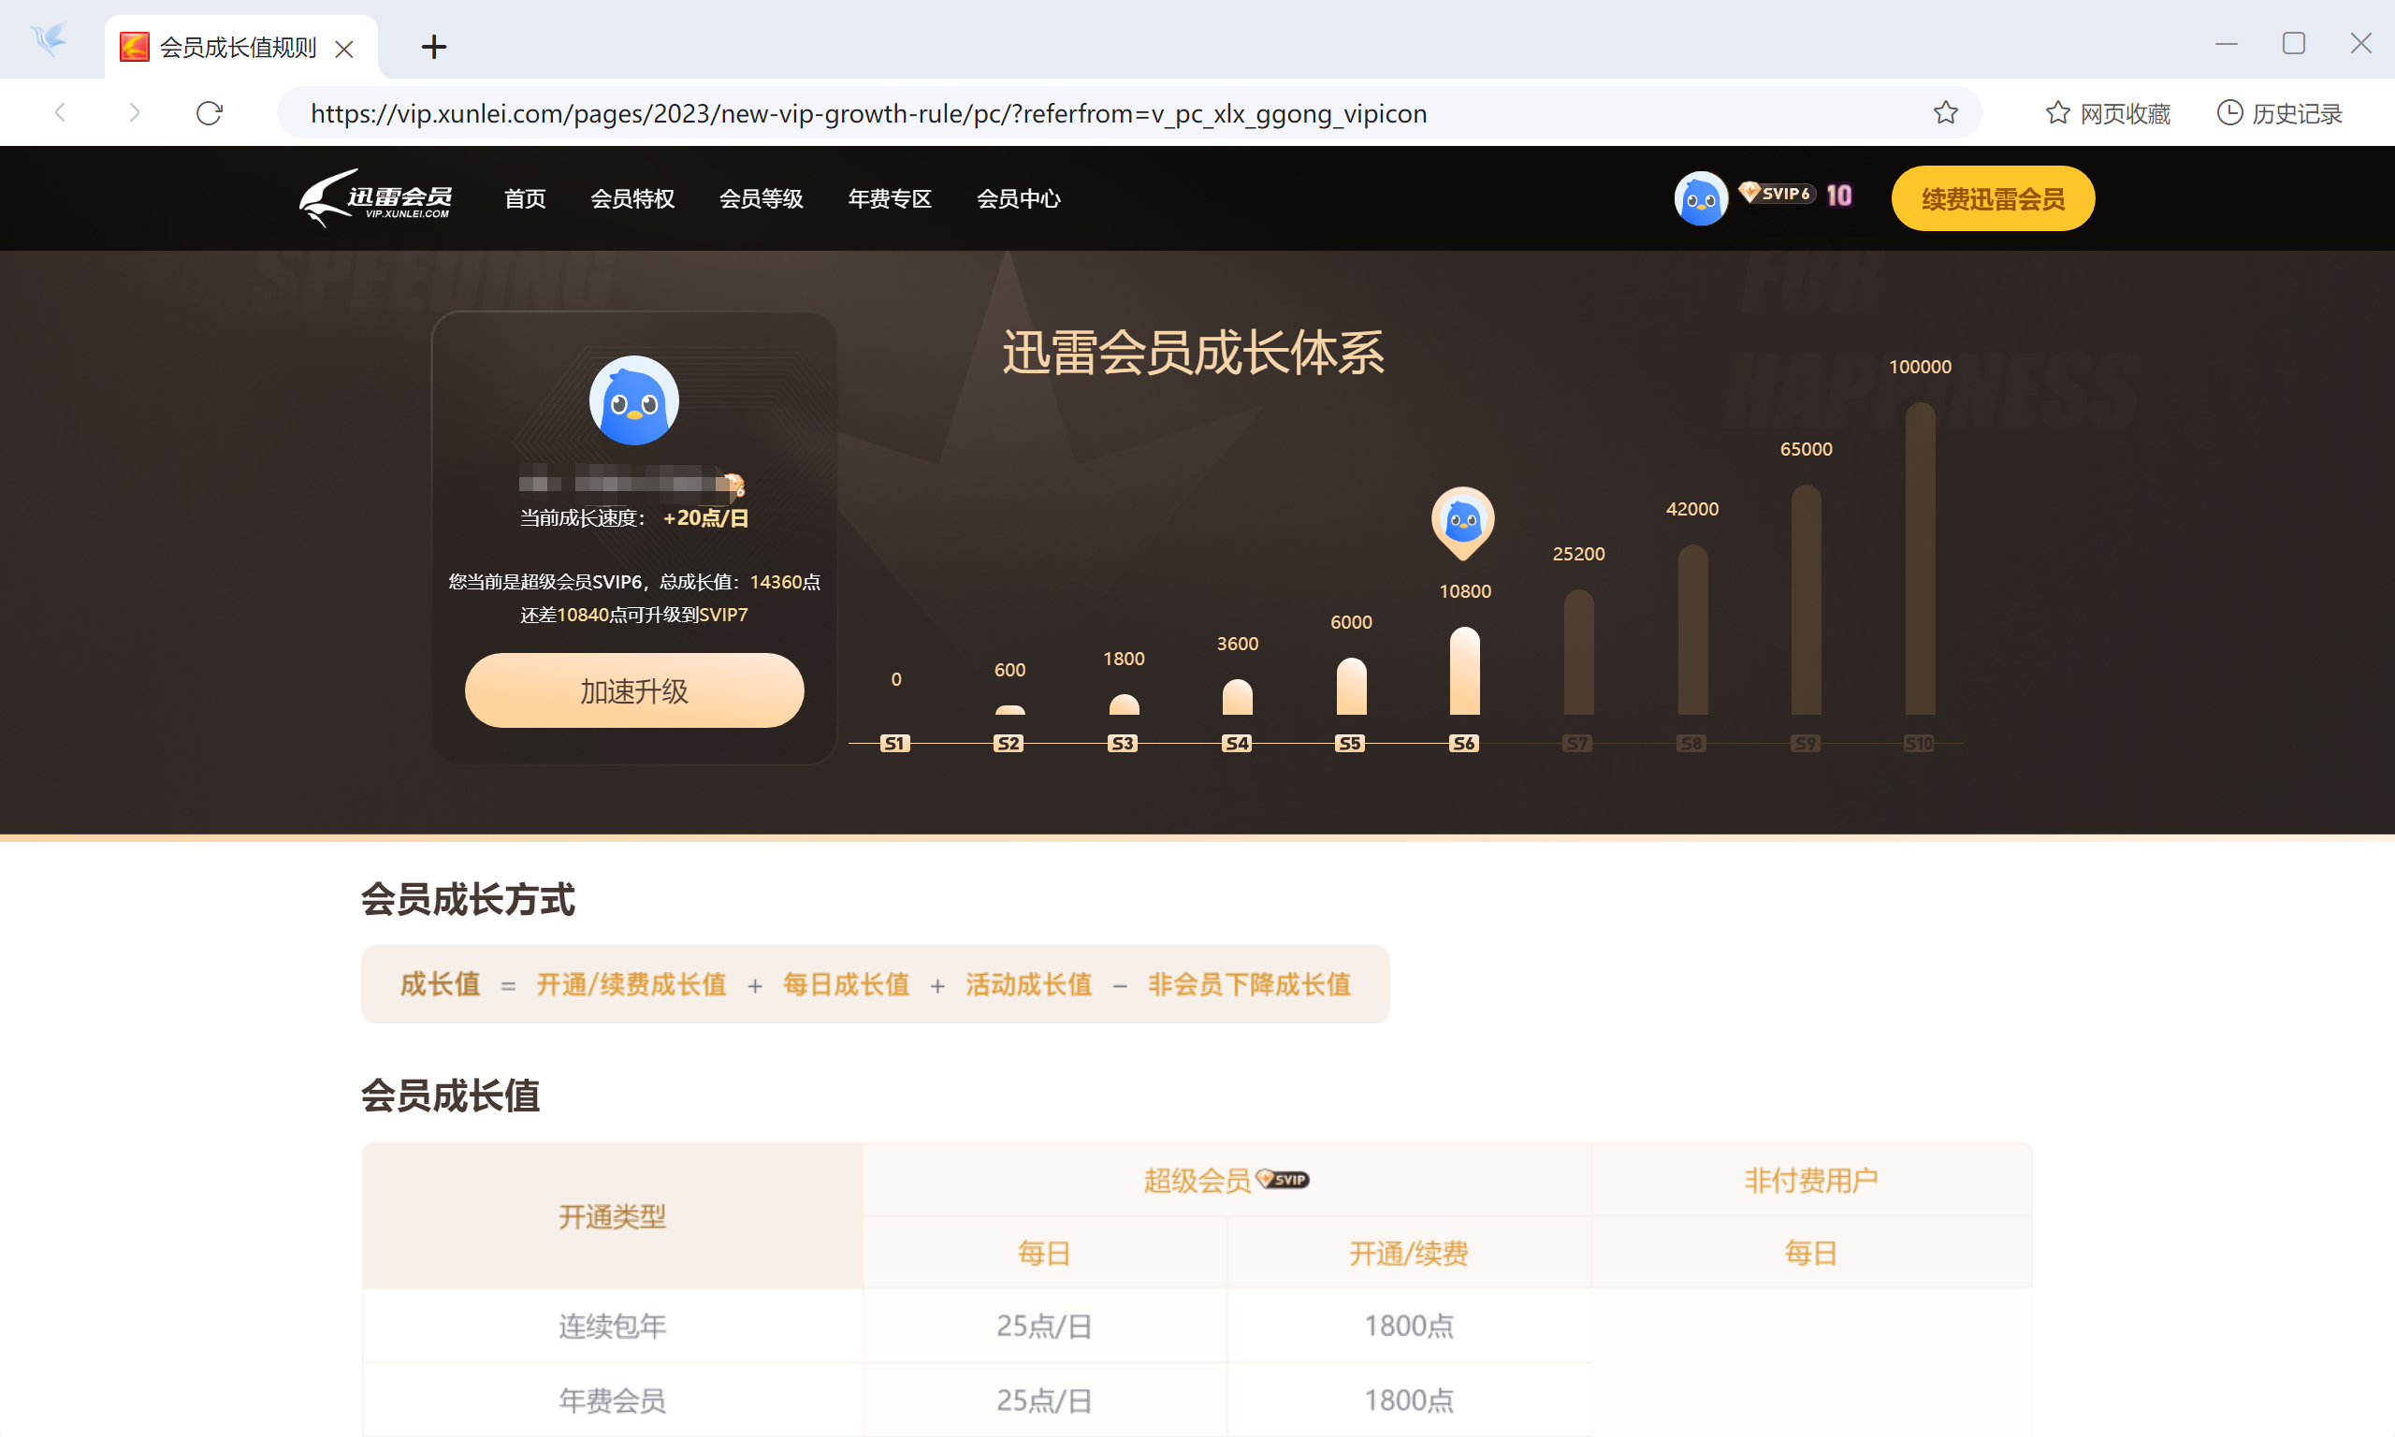Click the 开通类型 table header

pyautogui.click(x=612, y=1216)
